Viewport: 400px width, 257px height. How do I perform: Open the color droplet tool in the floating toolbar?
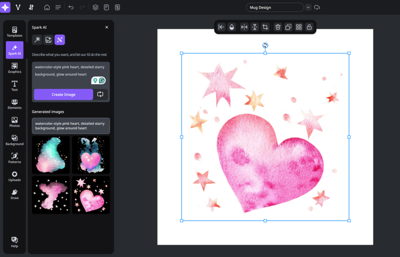pos(232,27)
